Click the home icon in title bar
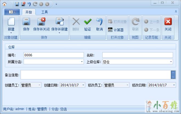The image size is (181, 114). [x=4, y=4]
